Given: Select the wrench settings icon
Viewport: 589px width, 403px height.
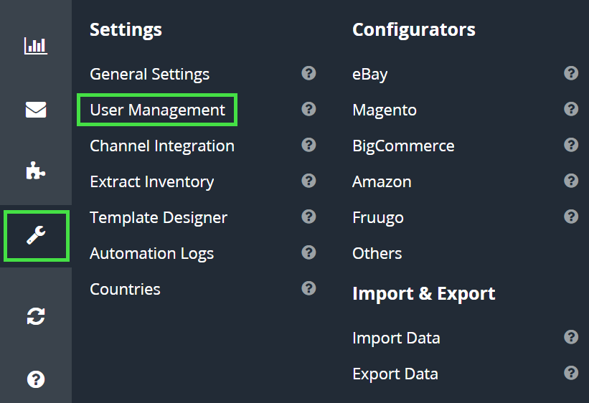Looking at the screenshot, I should (35, 235).
